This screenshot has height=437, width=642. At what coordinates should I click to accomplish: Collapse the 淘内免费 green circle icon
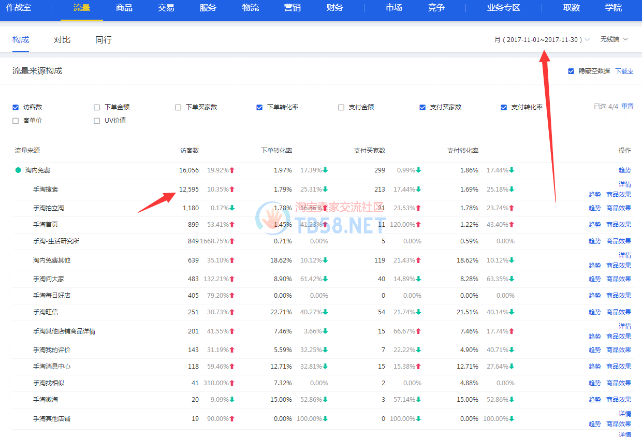click(x=18, y=170)
